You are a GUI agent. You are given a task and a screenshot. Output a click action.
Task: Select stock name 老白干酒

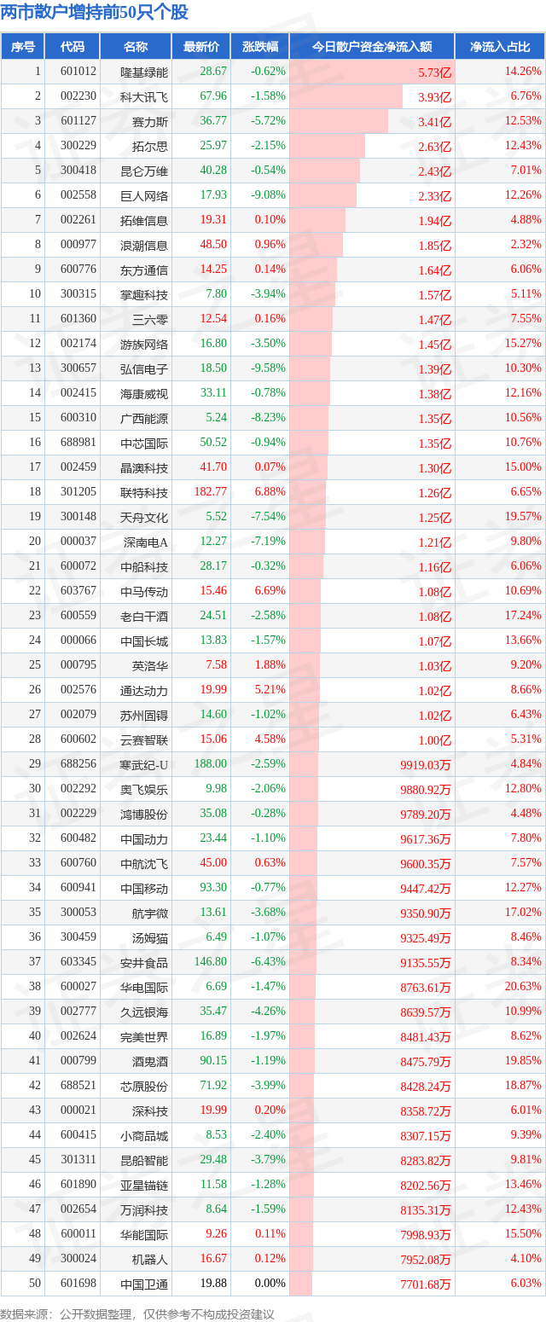click(144, 617)
